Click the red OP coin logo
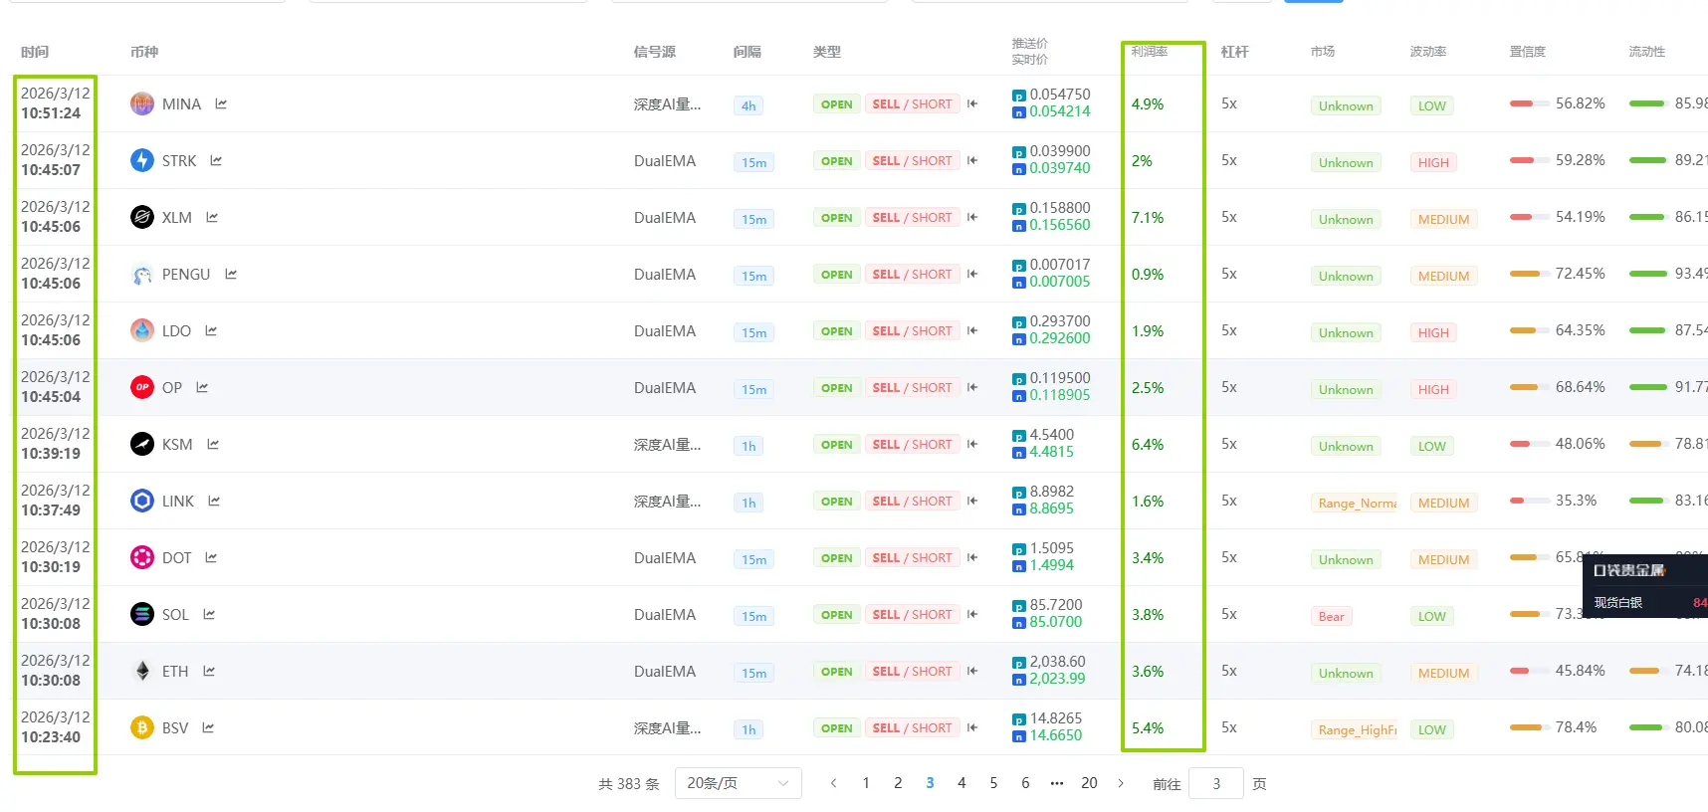 pos(142,387)
